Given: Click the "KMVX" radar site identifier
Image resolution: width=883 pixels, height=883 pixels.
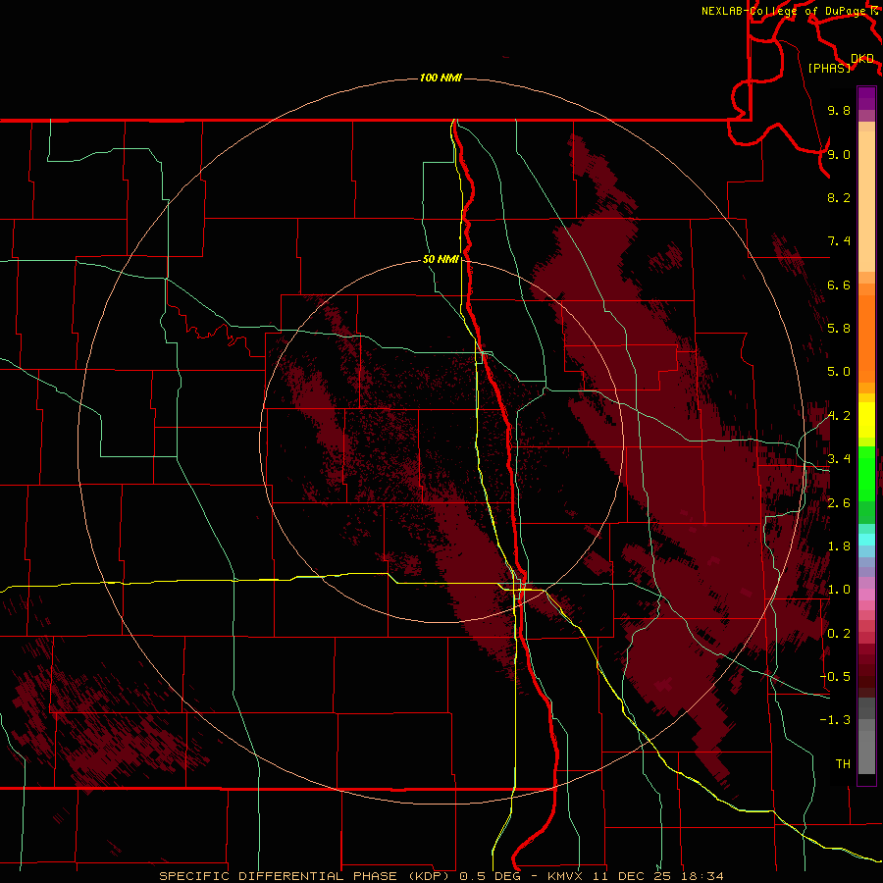Looking at the screenshot, I should point(564,876).
